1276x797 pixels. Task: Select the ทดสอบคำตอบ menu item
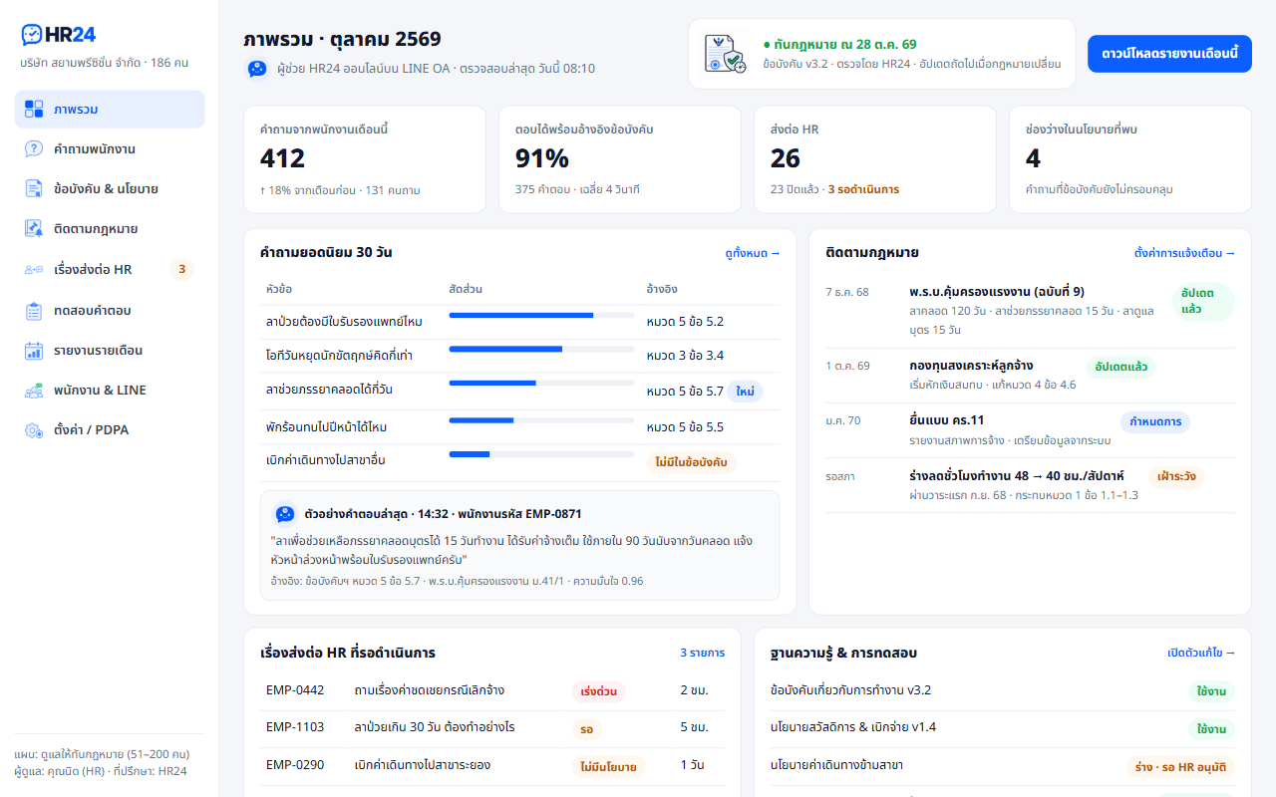[x=110, y=310]
